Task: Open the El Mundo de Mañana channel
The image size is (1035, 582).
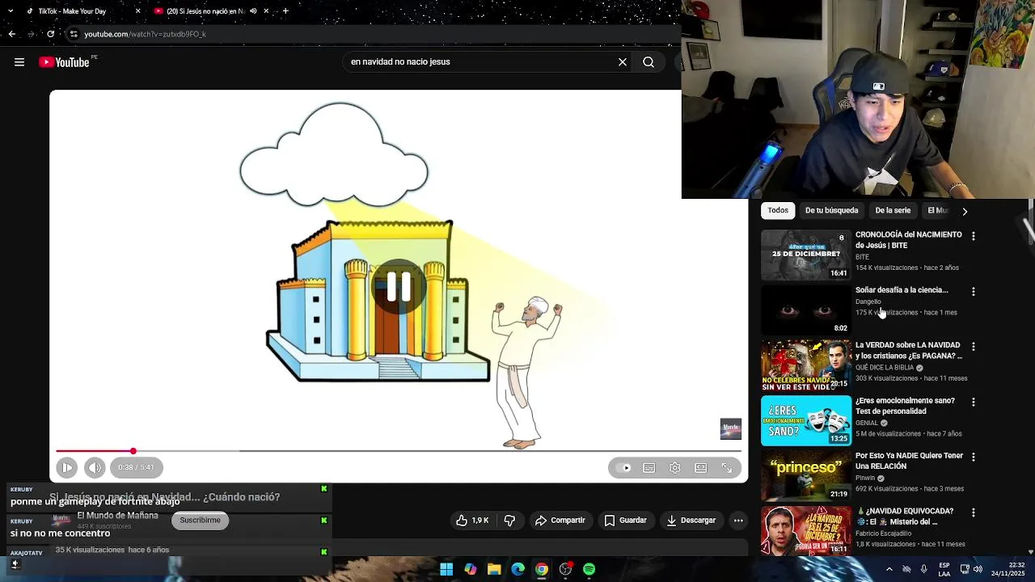Action: tap(118, 516)
